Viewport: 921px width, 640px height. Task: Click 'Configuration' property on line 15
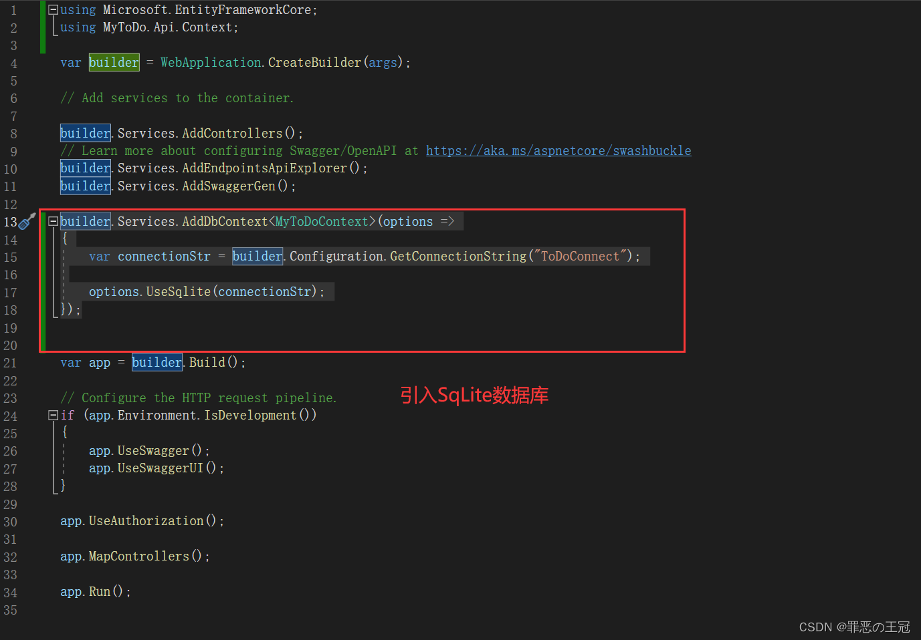pyautogui.click(x=336, y=256)
